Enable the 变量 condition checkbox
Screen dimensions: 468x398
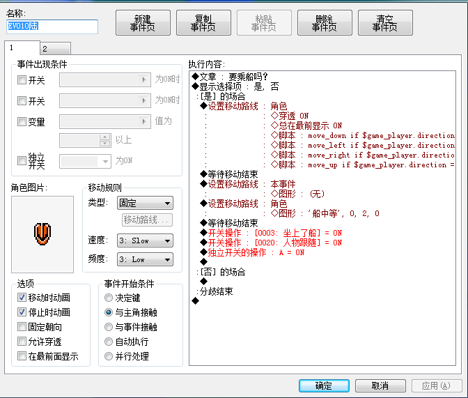pos(22,121)
